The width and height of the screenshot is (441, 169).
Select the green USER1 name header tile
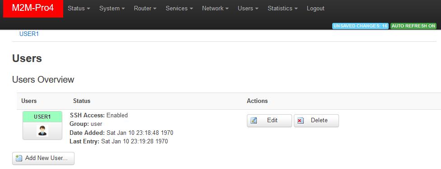pyautogui.click(x=42, y=116)
